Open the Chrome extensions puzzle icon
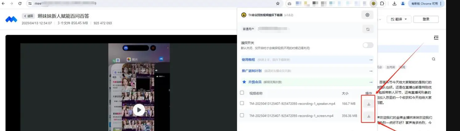Image resolution: width=460 pixels, height=131 pixels. tap(382, 3)
